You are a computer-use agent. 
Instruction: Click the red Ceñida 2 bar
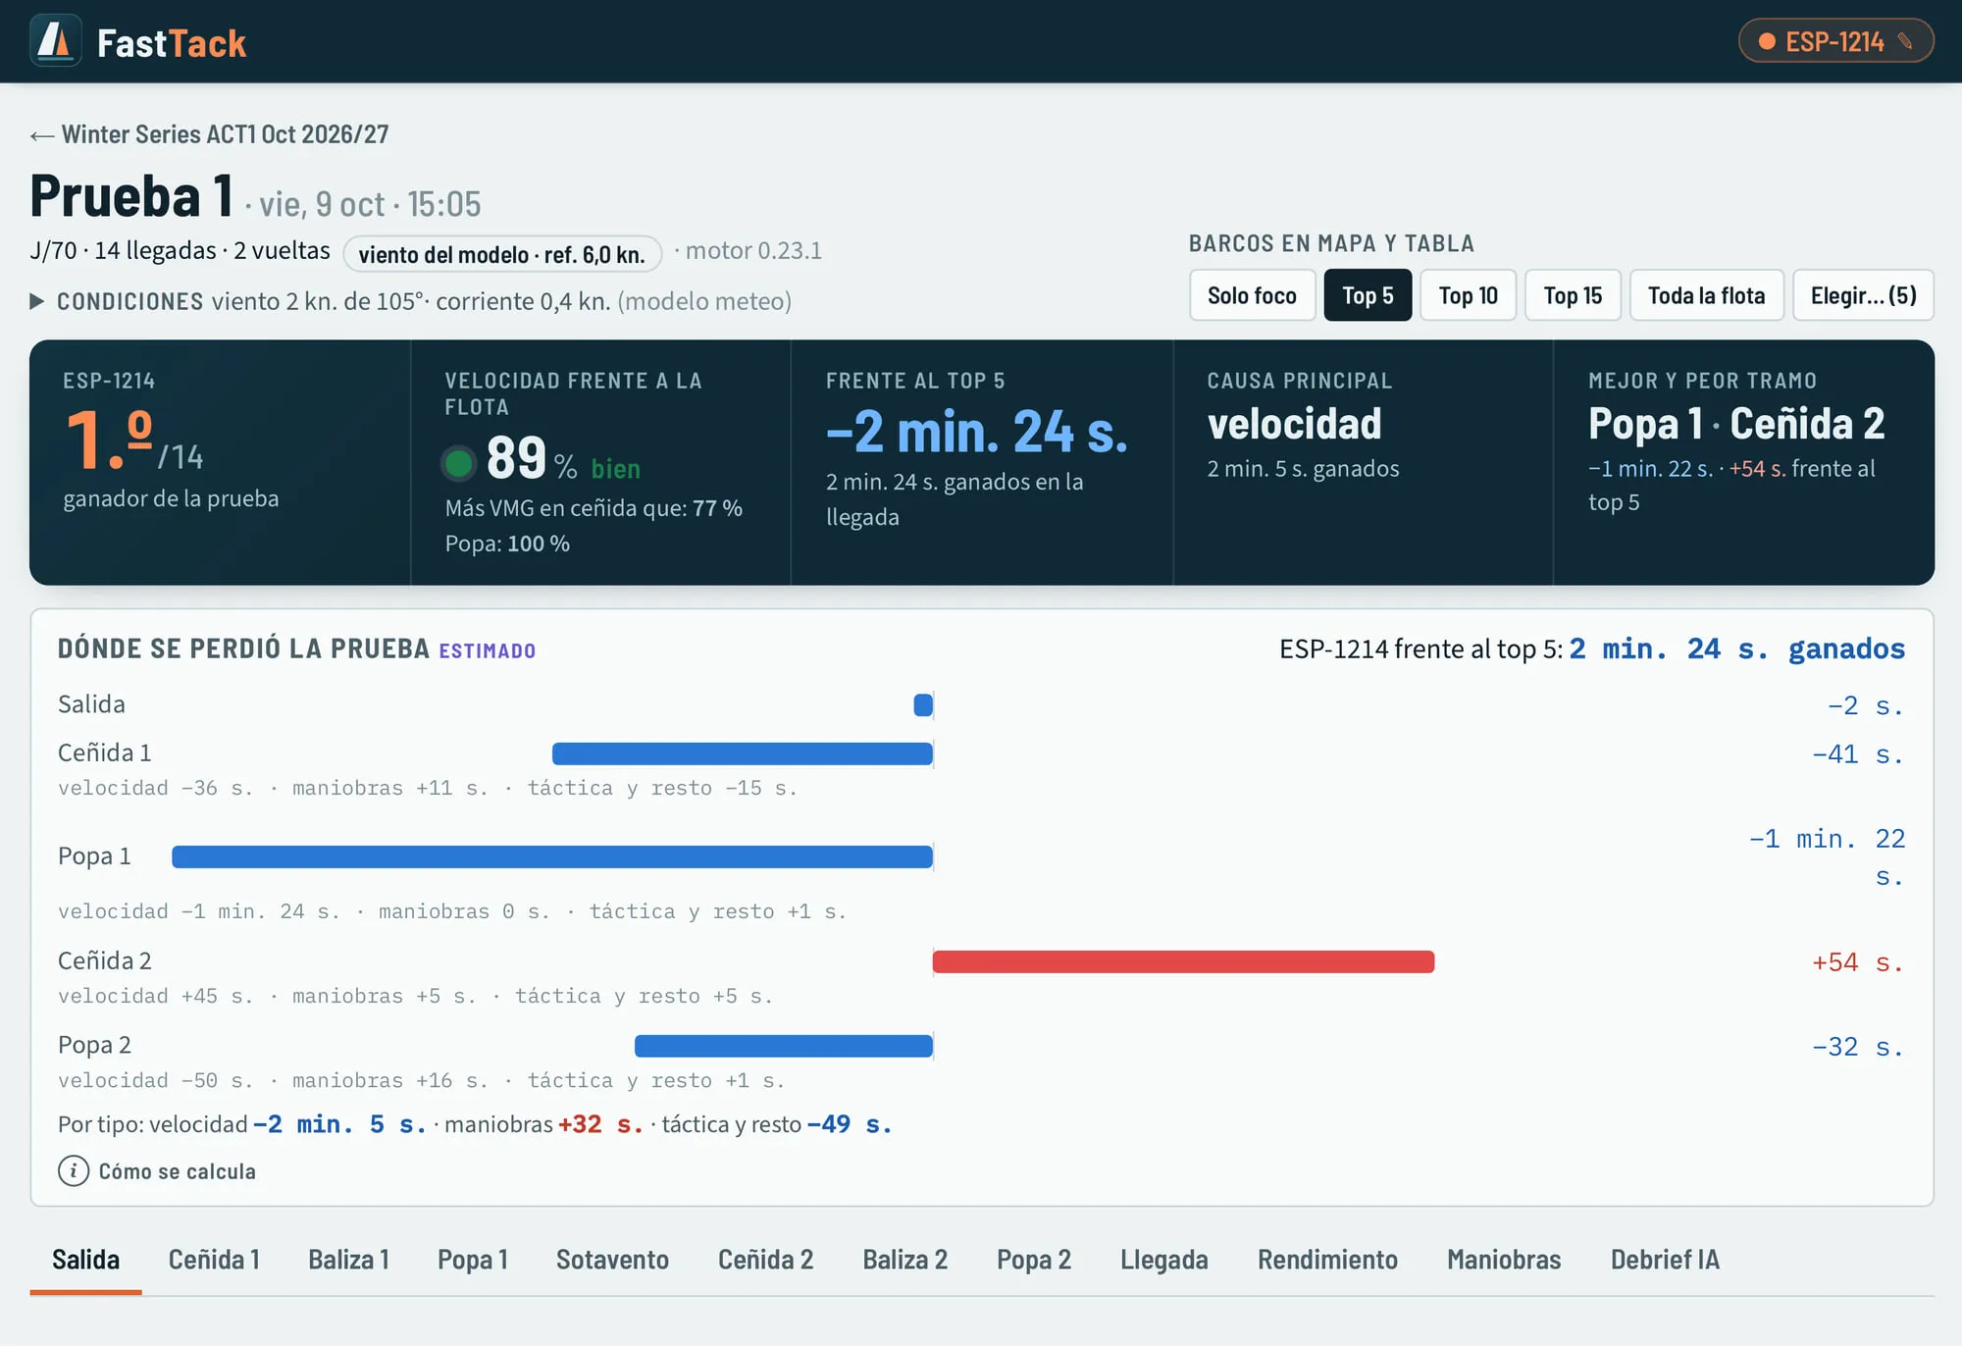click(x=1183, y=961)
